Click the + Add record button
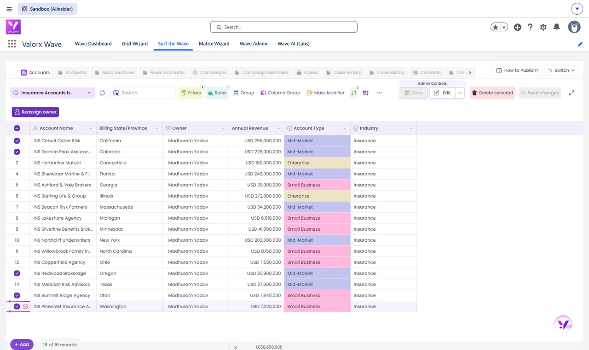This screenshot has width=589, height=350. [22, 344]
